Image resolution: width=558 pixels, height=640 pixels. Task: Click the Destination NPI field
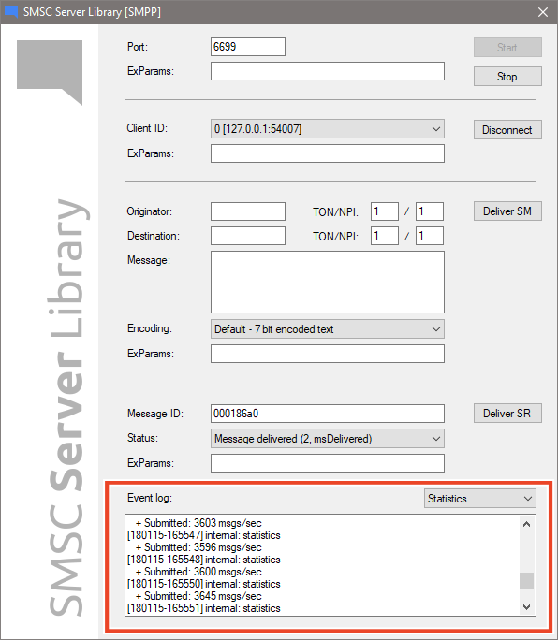point(430,236)
